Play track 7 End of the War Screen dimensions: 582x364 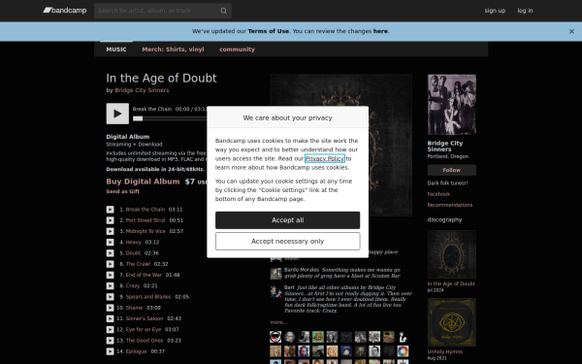pyautogui.click(x=111, y=275)
